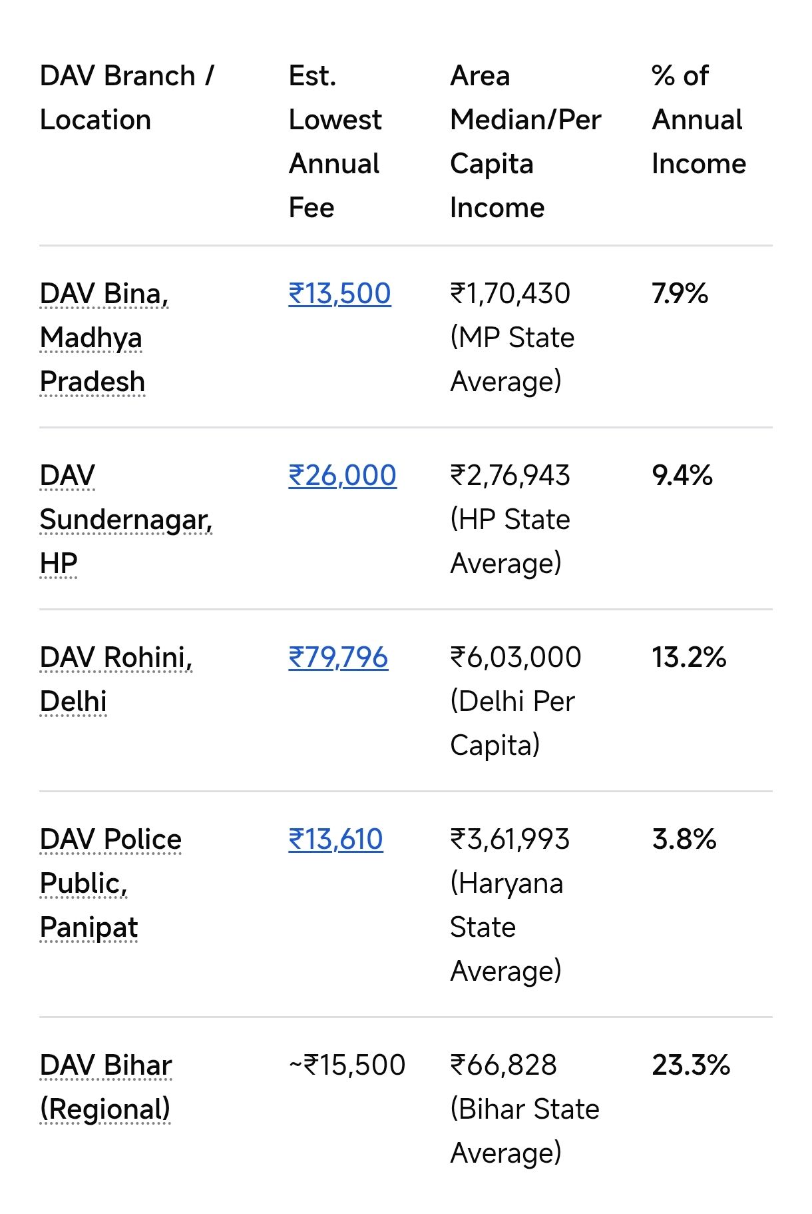Click the % of Annual Income header
This screenshot has height=1214, width=812.
pos(698,120)
